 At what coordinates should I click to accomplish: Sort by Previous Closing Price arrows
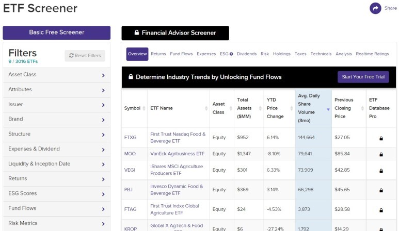click(x=363, y=108)
